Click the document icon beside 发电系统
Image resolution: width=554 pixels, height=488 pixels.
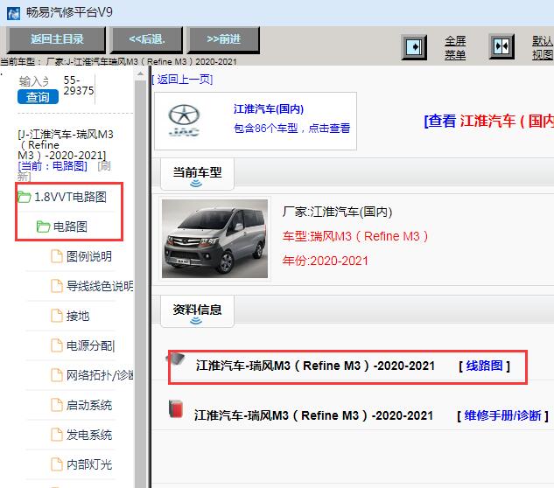[57, 435]
